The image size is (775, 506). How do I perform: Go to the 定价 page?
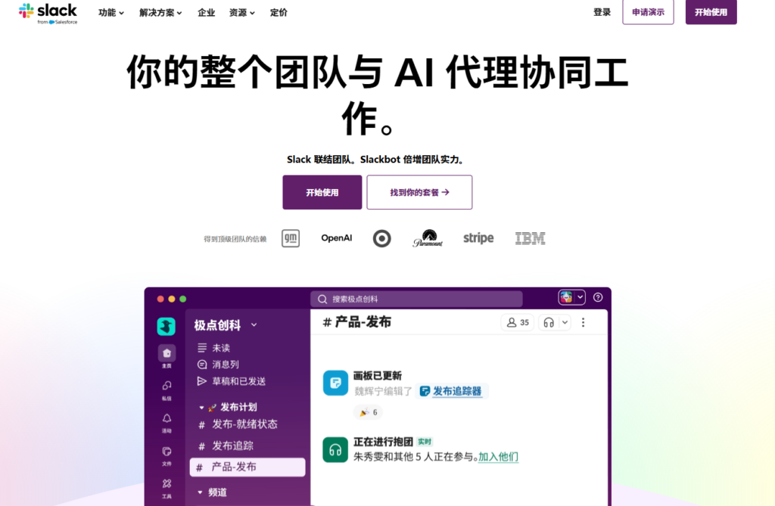click(279, 13)
